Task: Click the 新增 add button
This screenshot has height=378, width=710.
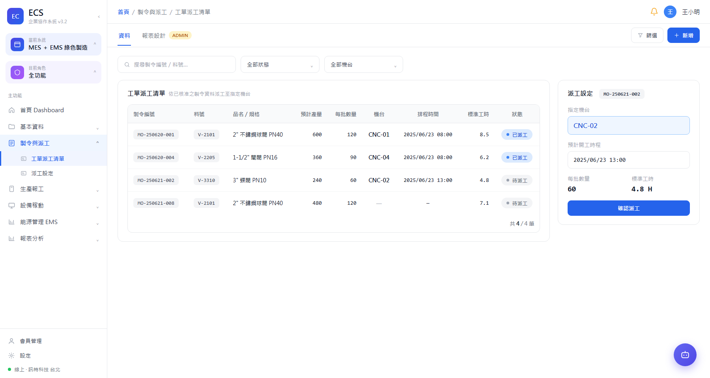Action: pos(684,35)
